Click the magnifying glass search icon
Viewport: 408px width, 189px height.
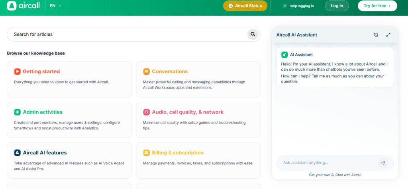[x=253, y=34]
